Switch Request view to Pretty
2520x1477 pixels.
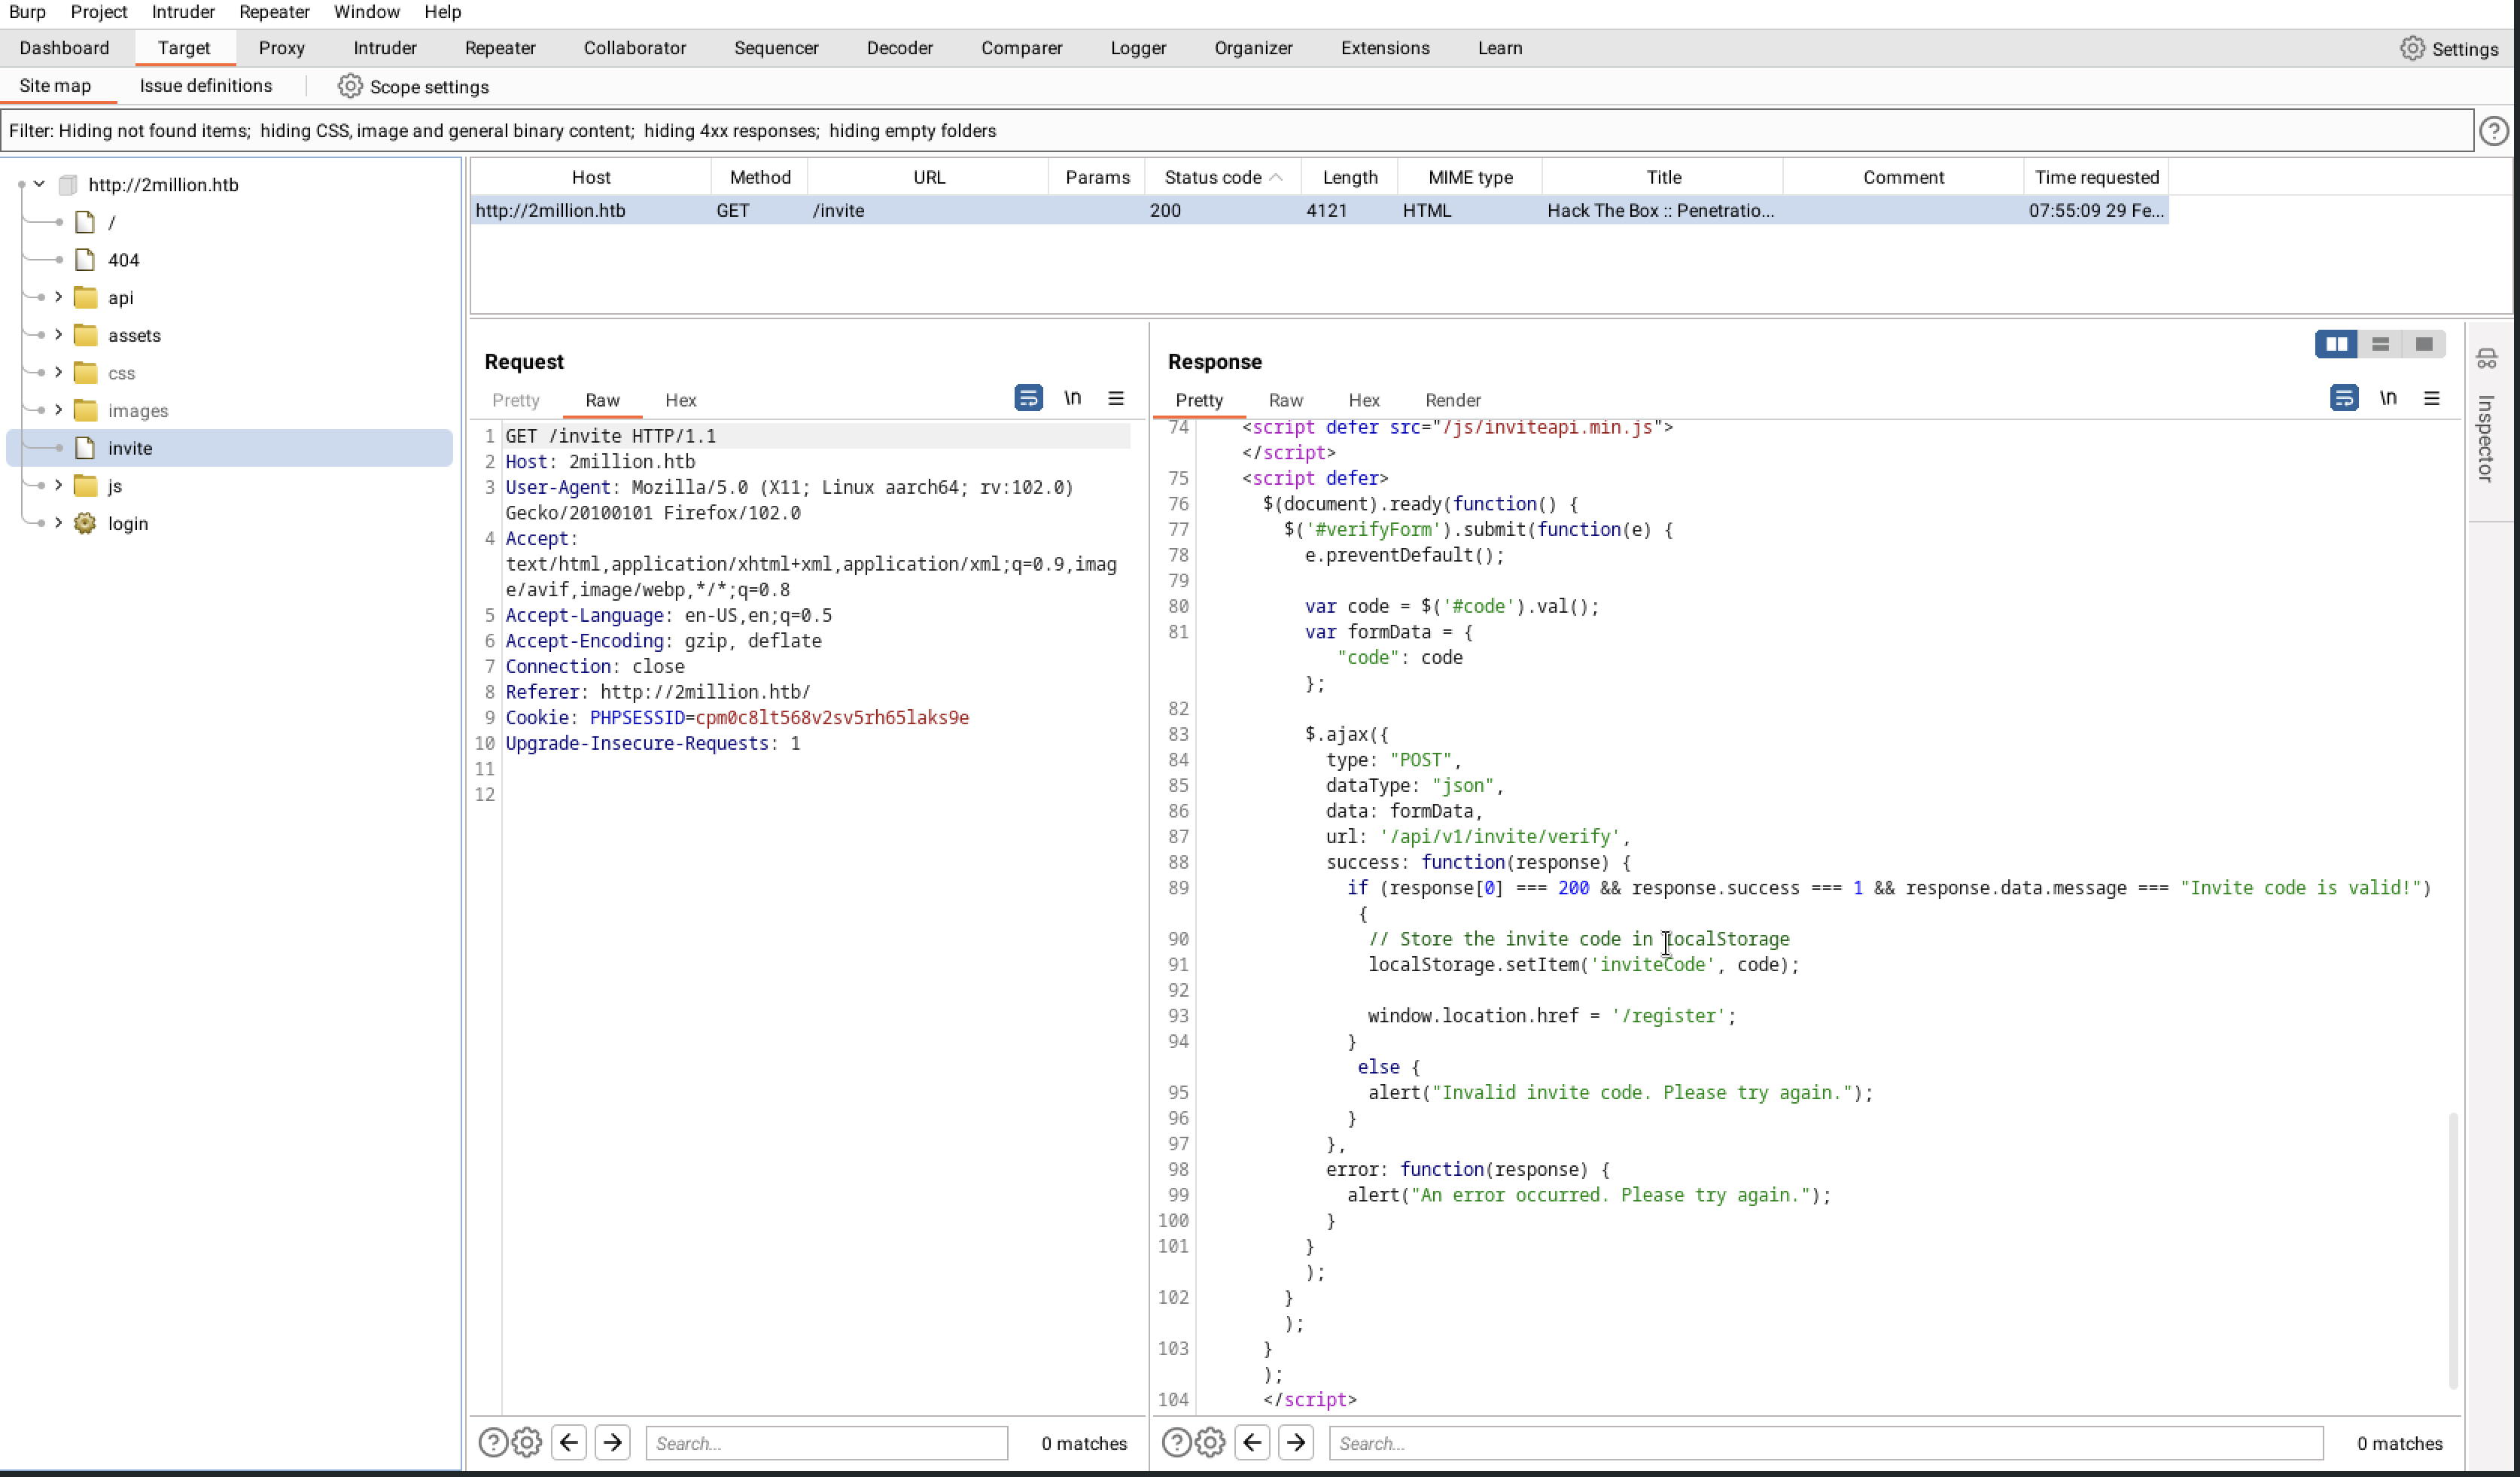pyautogui.click(x=516, y=400)
